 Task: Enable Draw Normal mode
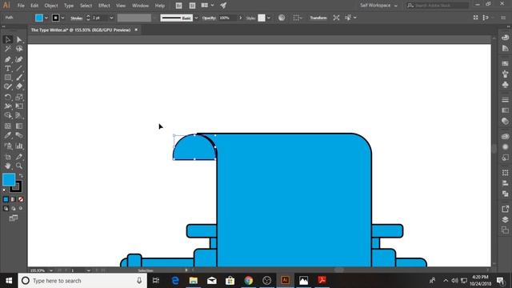tap(6, 208)
